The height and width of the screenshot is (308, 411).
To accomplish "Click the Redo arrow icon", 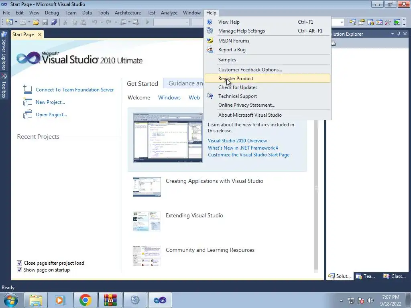I will click(109, 22).
